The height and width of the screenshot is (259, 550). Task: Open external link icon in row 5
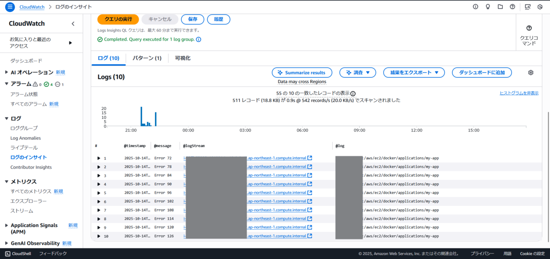pos(310,193)
